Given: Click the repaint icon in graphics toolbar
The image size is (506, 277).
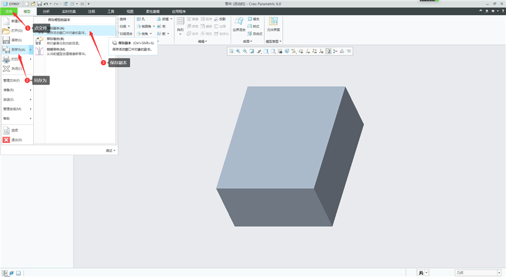Looking at the screenshot, I should [x=252, y=51].
